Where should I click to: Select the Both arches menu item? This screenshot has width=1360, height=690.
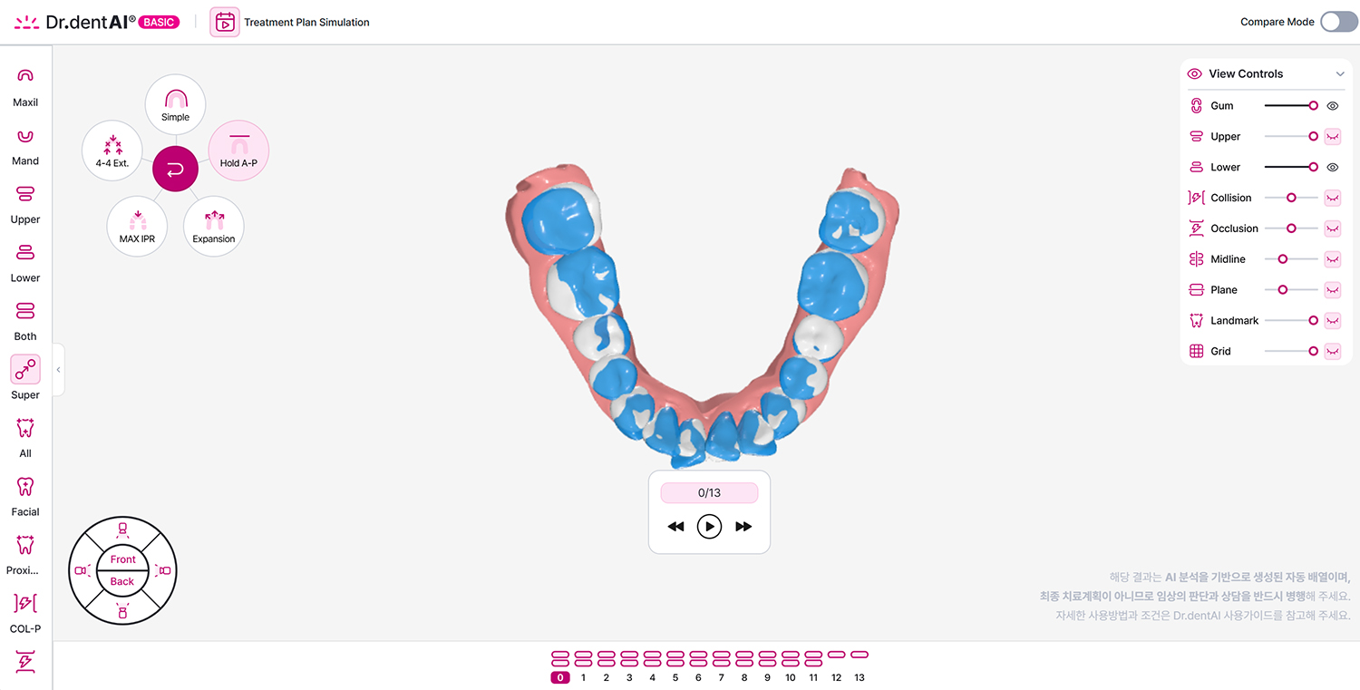coord(25,311)
